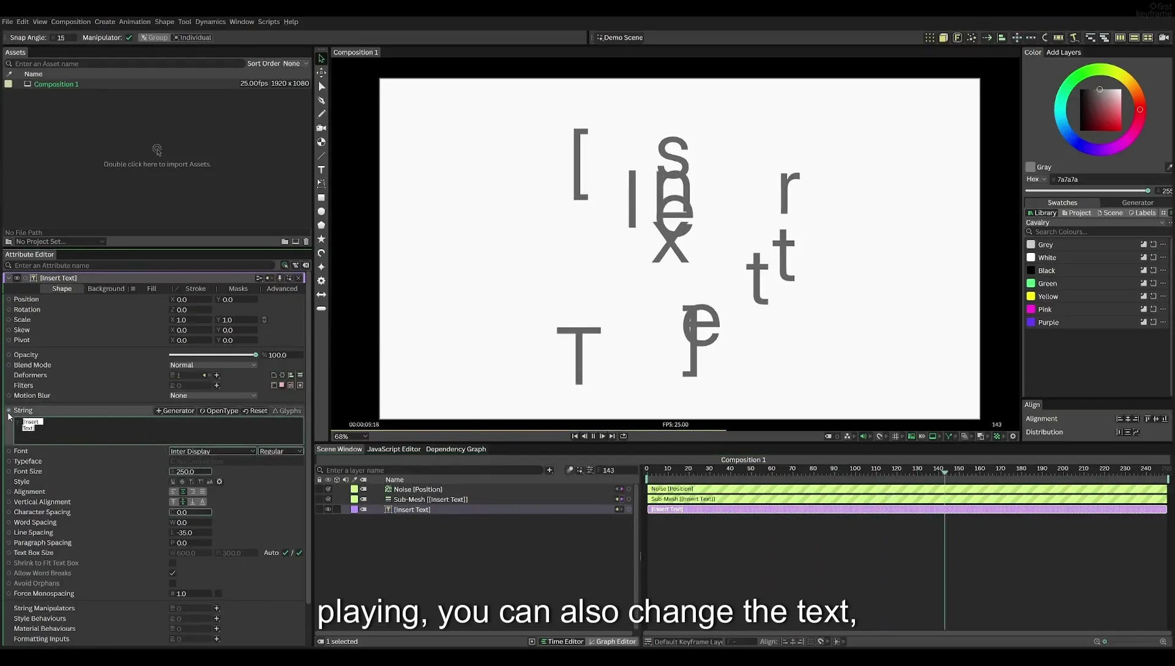Open the Animation menu

pos(135,22)
